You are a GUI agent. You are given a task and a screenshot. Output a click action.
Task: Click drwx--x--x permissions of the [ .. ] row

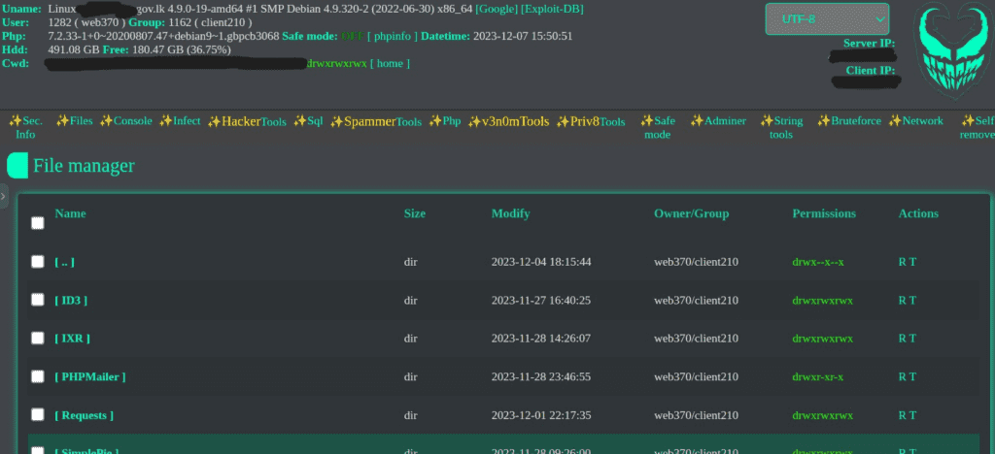[x=818, y=262]
